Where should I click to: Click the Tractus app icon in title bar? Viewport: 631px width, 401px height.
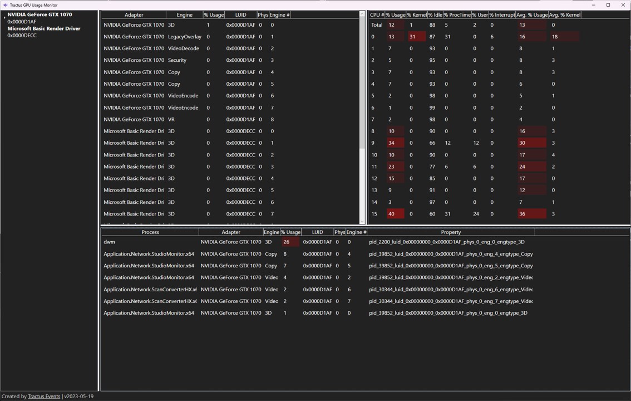click(x=5, y=5)
